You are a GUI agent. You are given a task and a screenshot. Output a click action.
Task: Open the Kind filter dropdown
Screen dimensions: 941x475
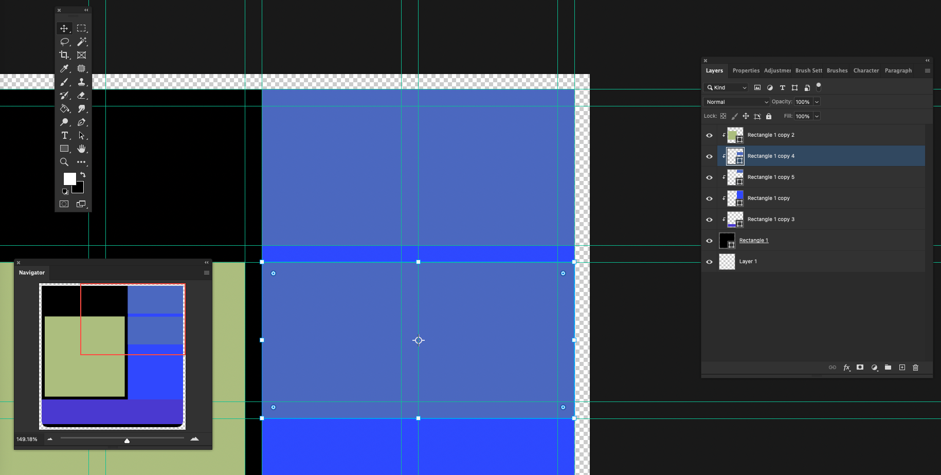726,87
